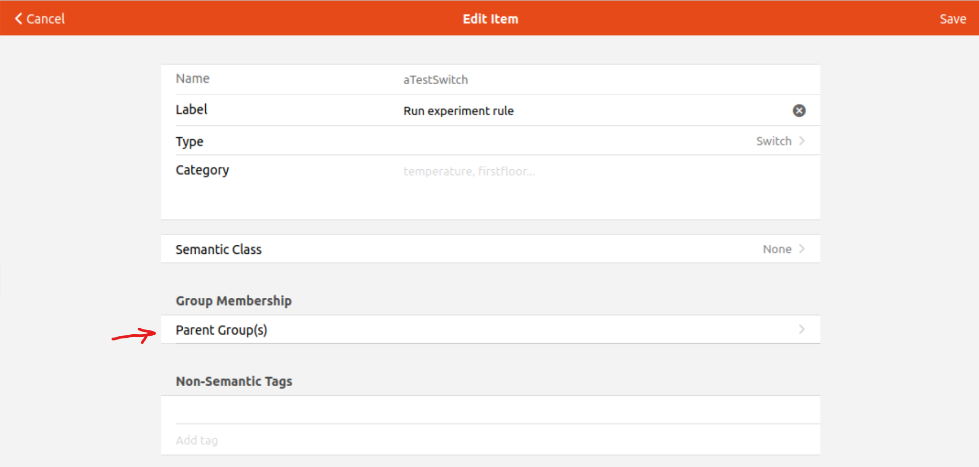Open the Semantic Class None selector
The image size is (979, 467).
[x=777, y=249]
